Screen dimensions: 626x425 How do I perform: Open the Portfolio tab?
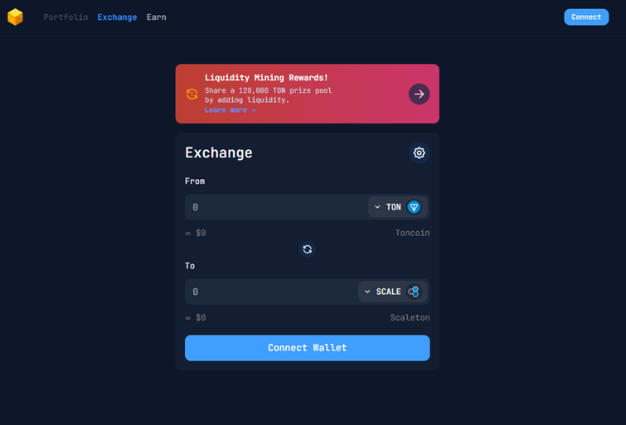click(x=66, y=17)
